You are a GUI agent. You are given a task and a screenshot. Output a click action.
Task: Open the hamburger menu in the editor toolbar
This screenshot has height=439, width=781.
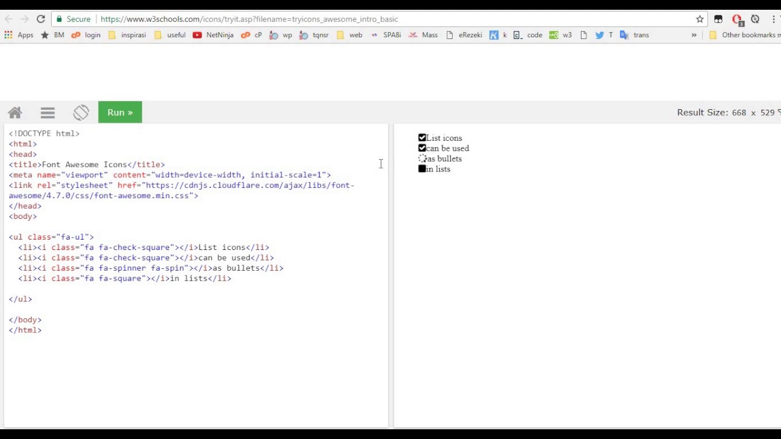[48, 113]
